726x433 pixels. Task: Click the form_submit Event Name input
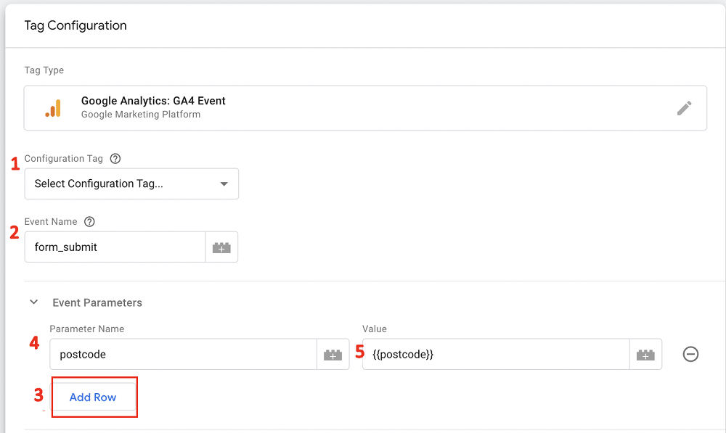coord(114,247)
